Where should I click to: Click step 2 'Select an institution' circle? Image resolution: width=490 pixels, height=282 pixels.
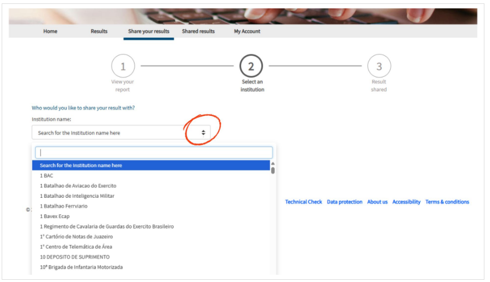tap(251, 66)
